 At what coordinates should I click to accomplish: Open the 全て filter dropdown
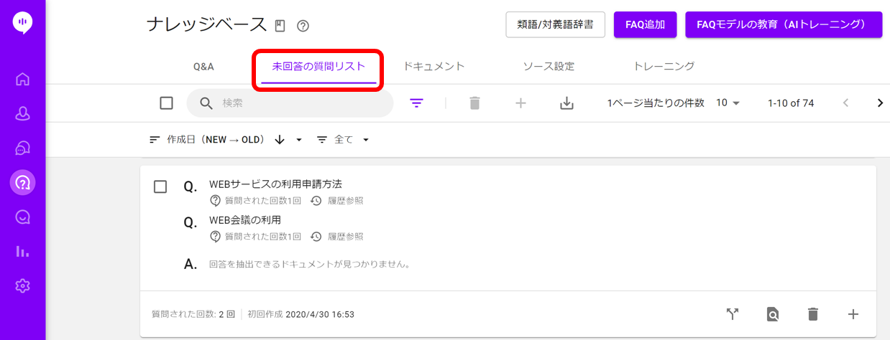[x=344, y=140]
